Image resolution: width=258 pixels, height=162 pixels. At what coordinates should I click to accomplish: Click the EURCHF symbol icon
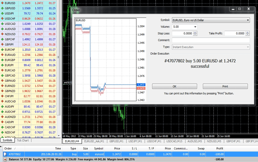pos(2,50)
